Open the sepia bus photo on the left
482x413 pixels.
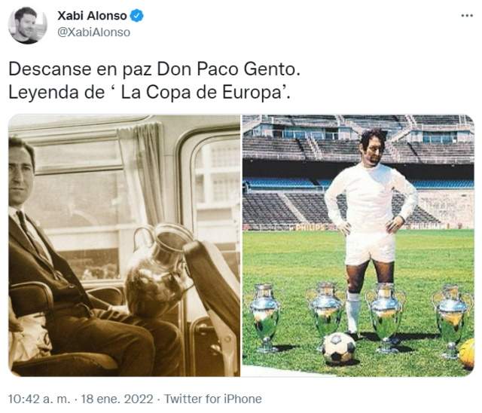pos(124,246)
